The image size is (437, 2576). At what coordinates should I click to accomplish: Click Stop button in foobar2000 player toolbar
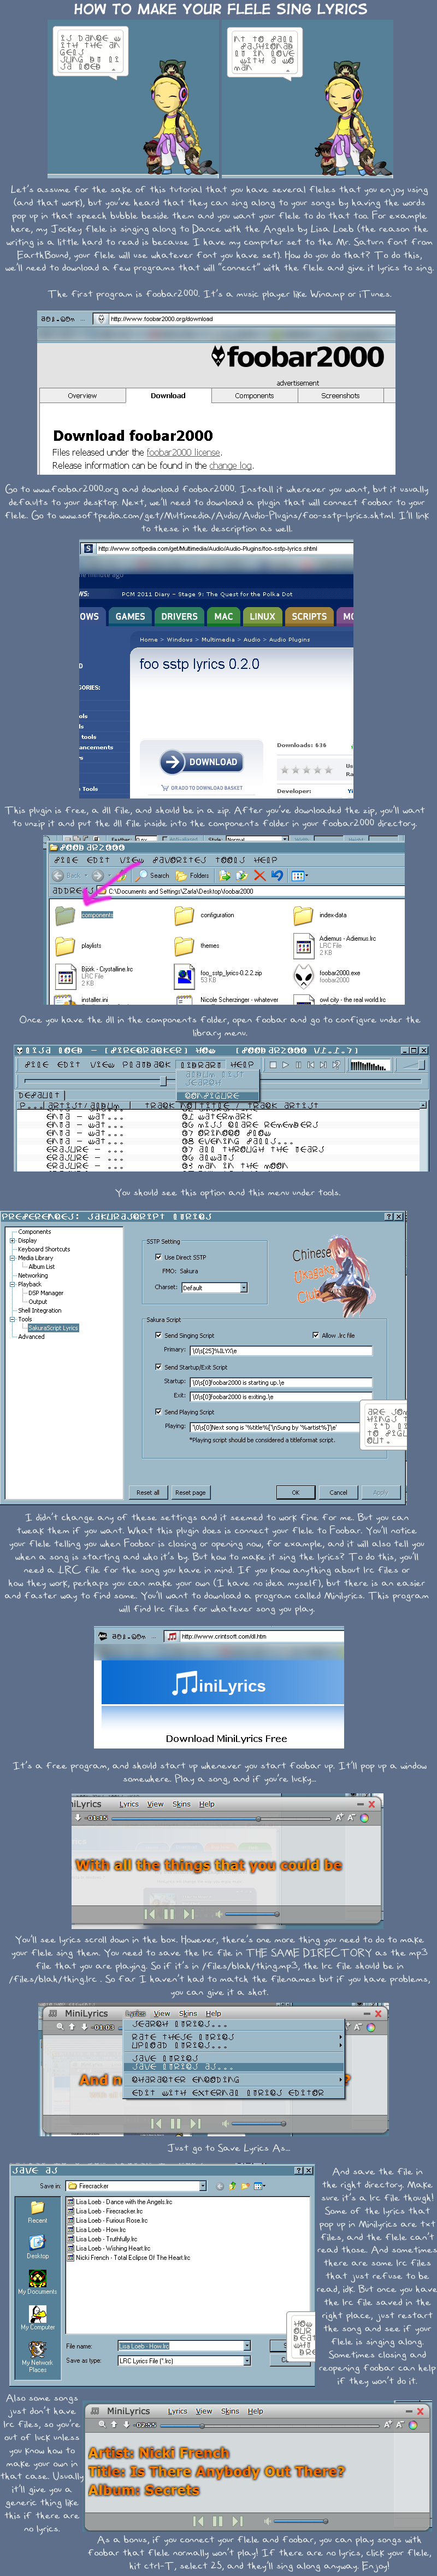click(273, 1065)
